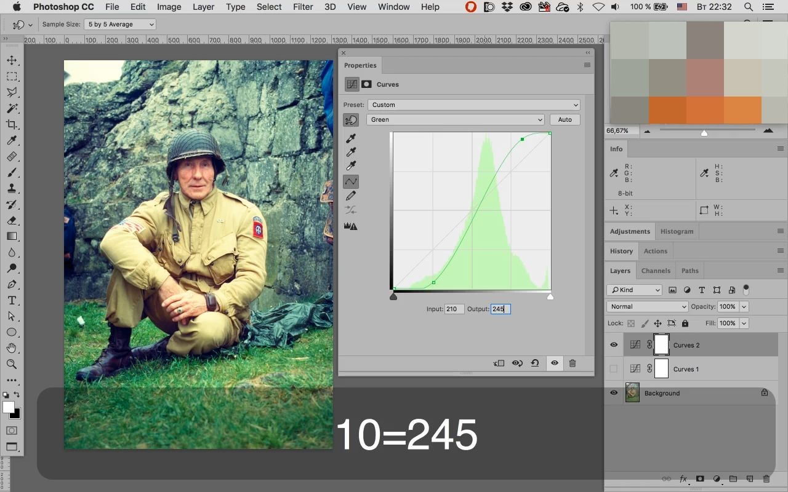Switch to the Histogram tab
Viewport: 788px width, 492px height.
677,231
